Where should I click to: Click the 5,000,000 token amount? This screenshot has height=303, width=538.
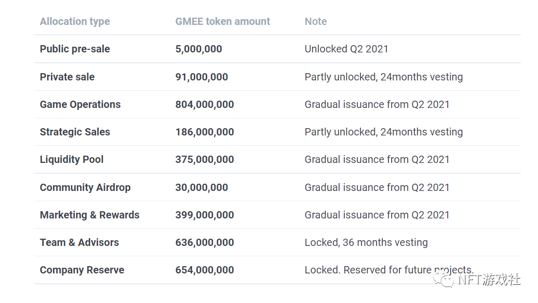coord(198,49)
